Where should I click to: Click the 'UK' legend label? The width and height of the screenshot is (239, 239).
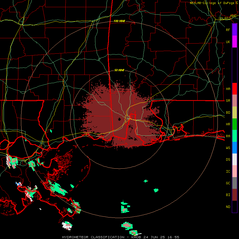coord(228,42)
